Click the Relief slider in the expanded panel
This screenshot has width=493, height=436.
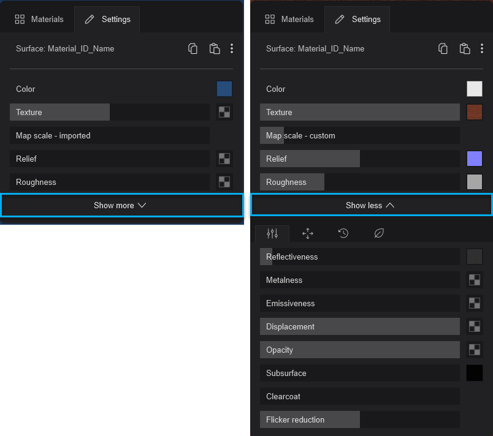coord(360,159)
